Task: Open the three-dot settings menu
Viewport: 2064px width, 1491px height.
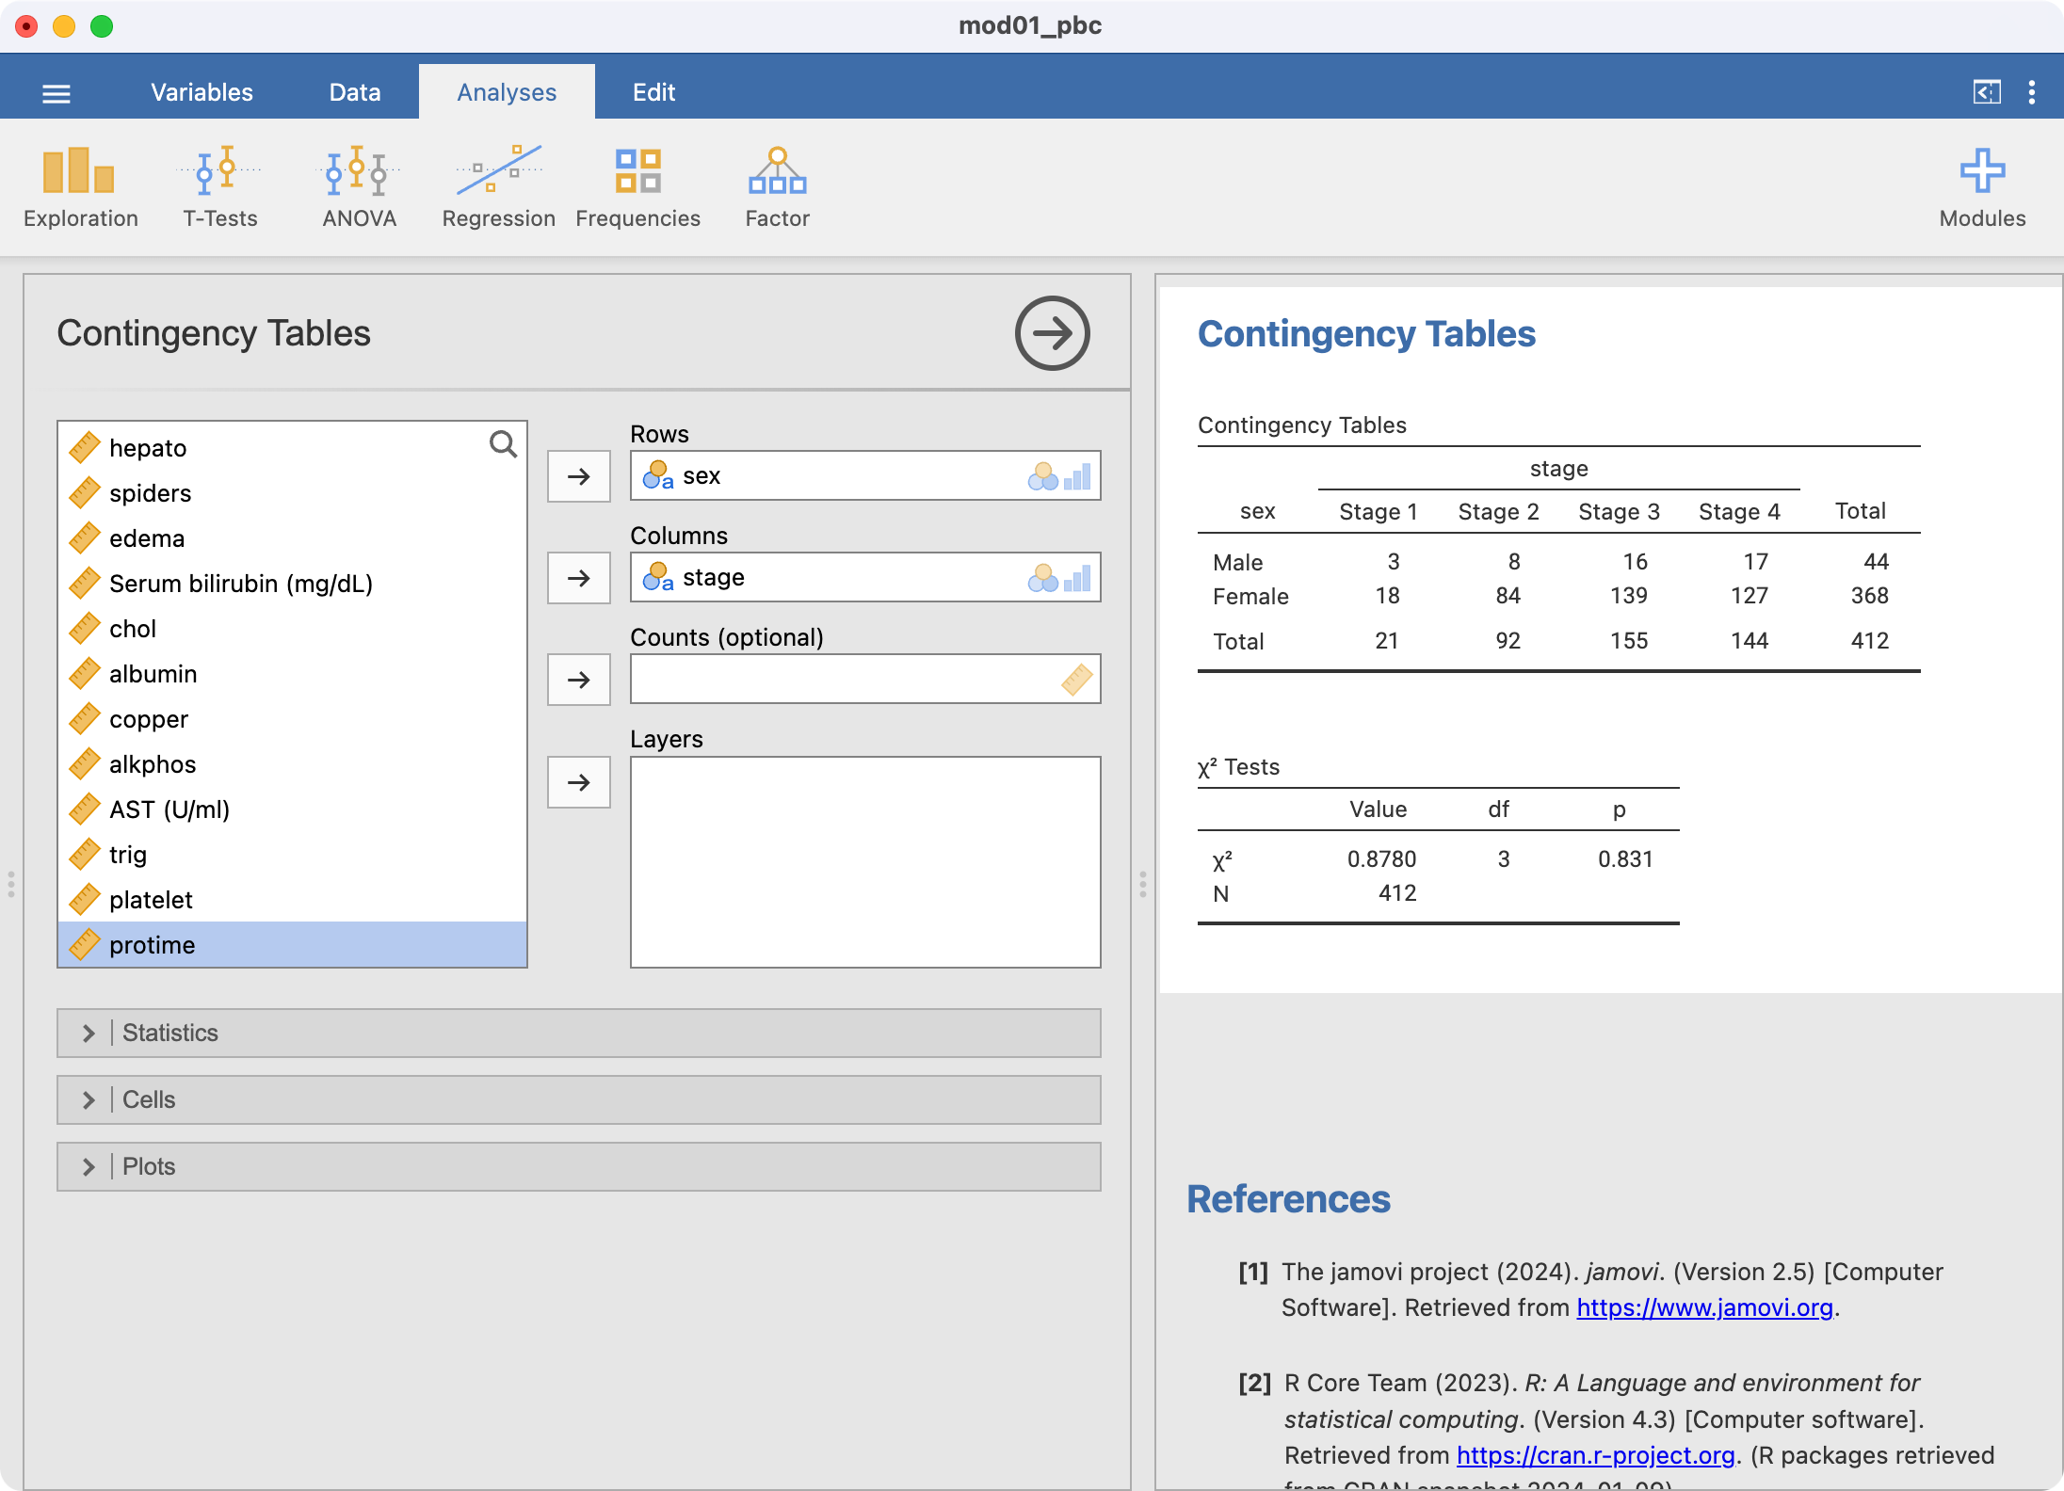Action: (2032, 92)
